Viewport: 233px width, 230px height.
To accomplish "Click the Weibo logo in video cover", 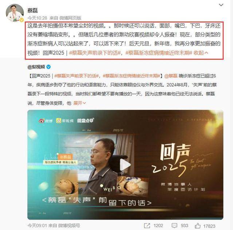I will pyautogui.click(x=46, y=121).
